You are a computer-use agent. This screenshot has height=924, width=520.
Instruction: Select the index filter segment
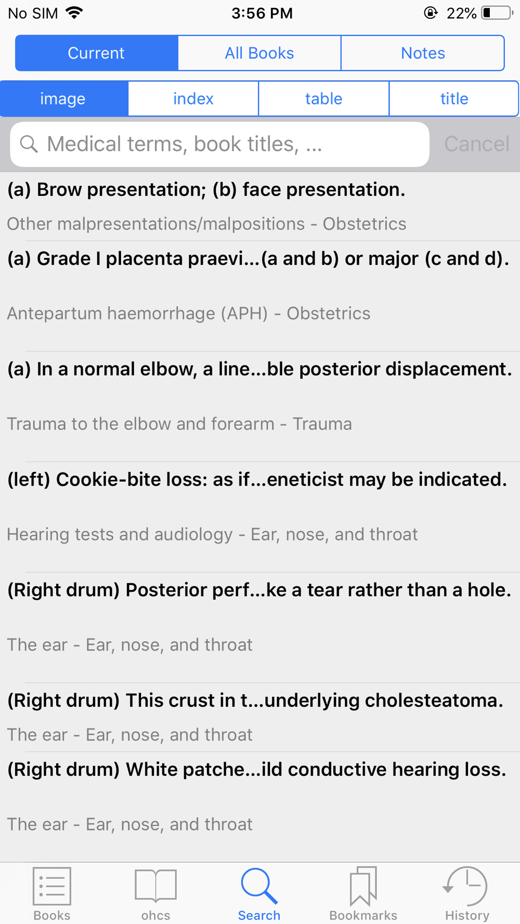coord(193,99)
